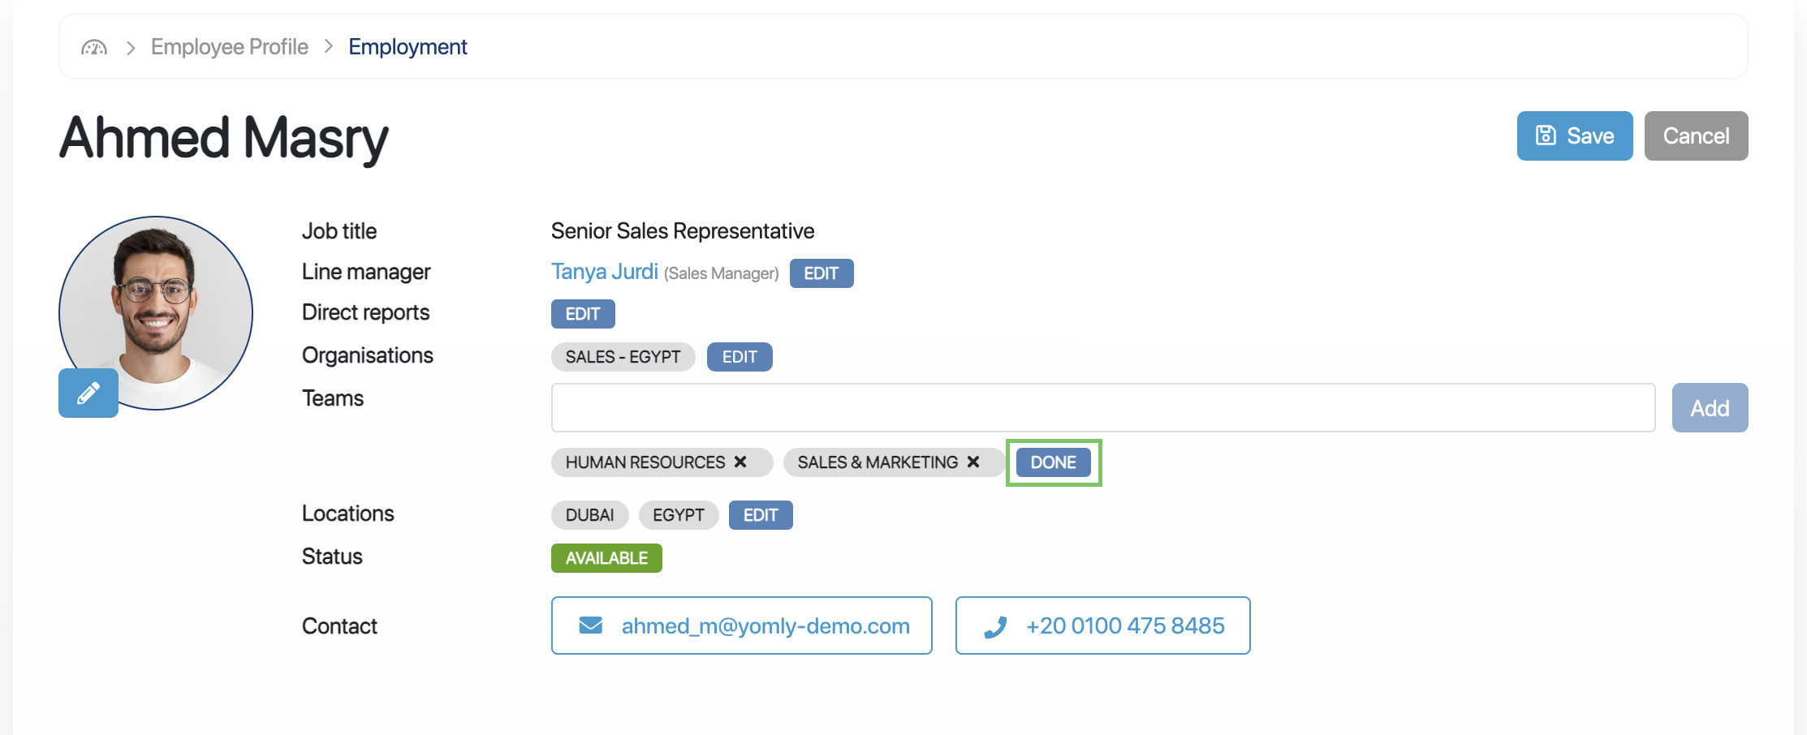Edit the locations list
The height and width of the screenshot is (735, 1807).
click(761, 515)
